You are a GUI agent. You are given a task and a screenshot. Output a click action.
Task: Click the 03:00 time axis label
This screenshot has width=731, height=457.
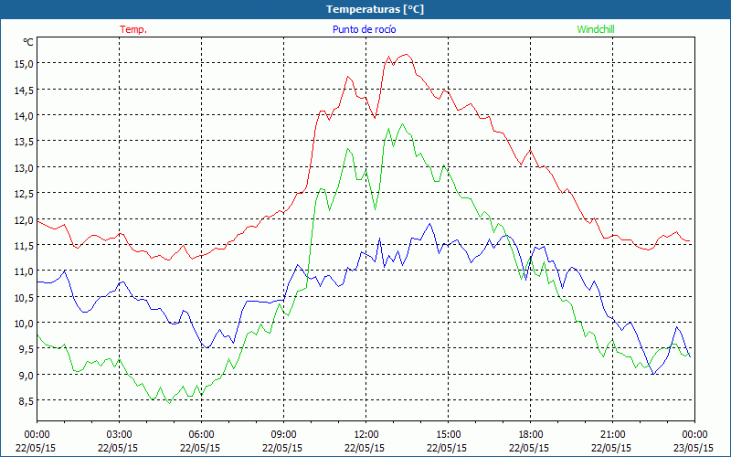click(119, 435)
